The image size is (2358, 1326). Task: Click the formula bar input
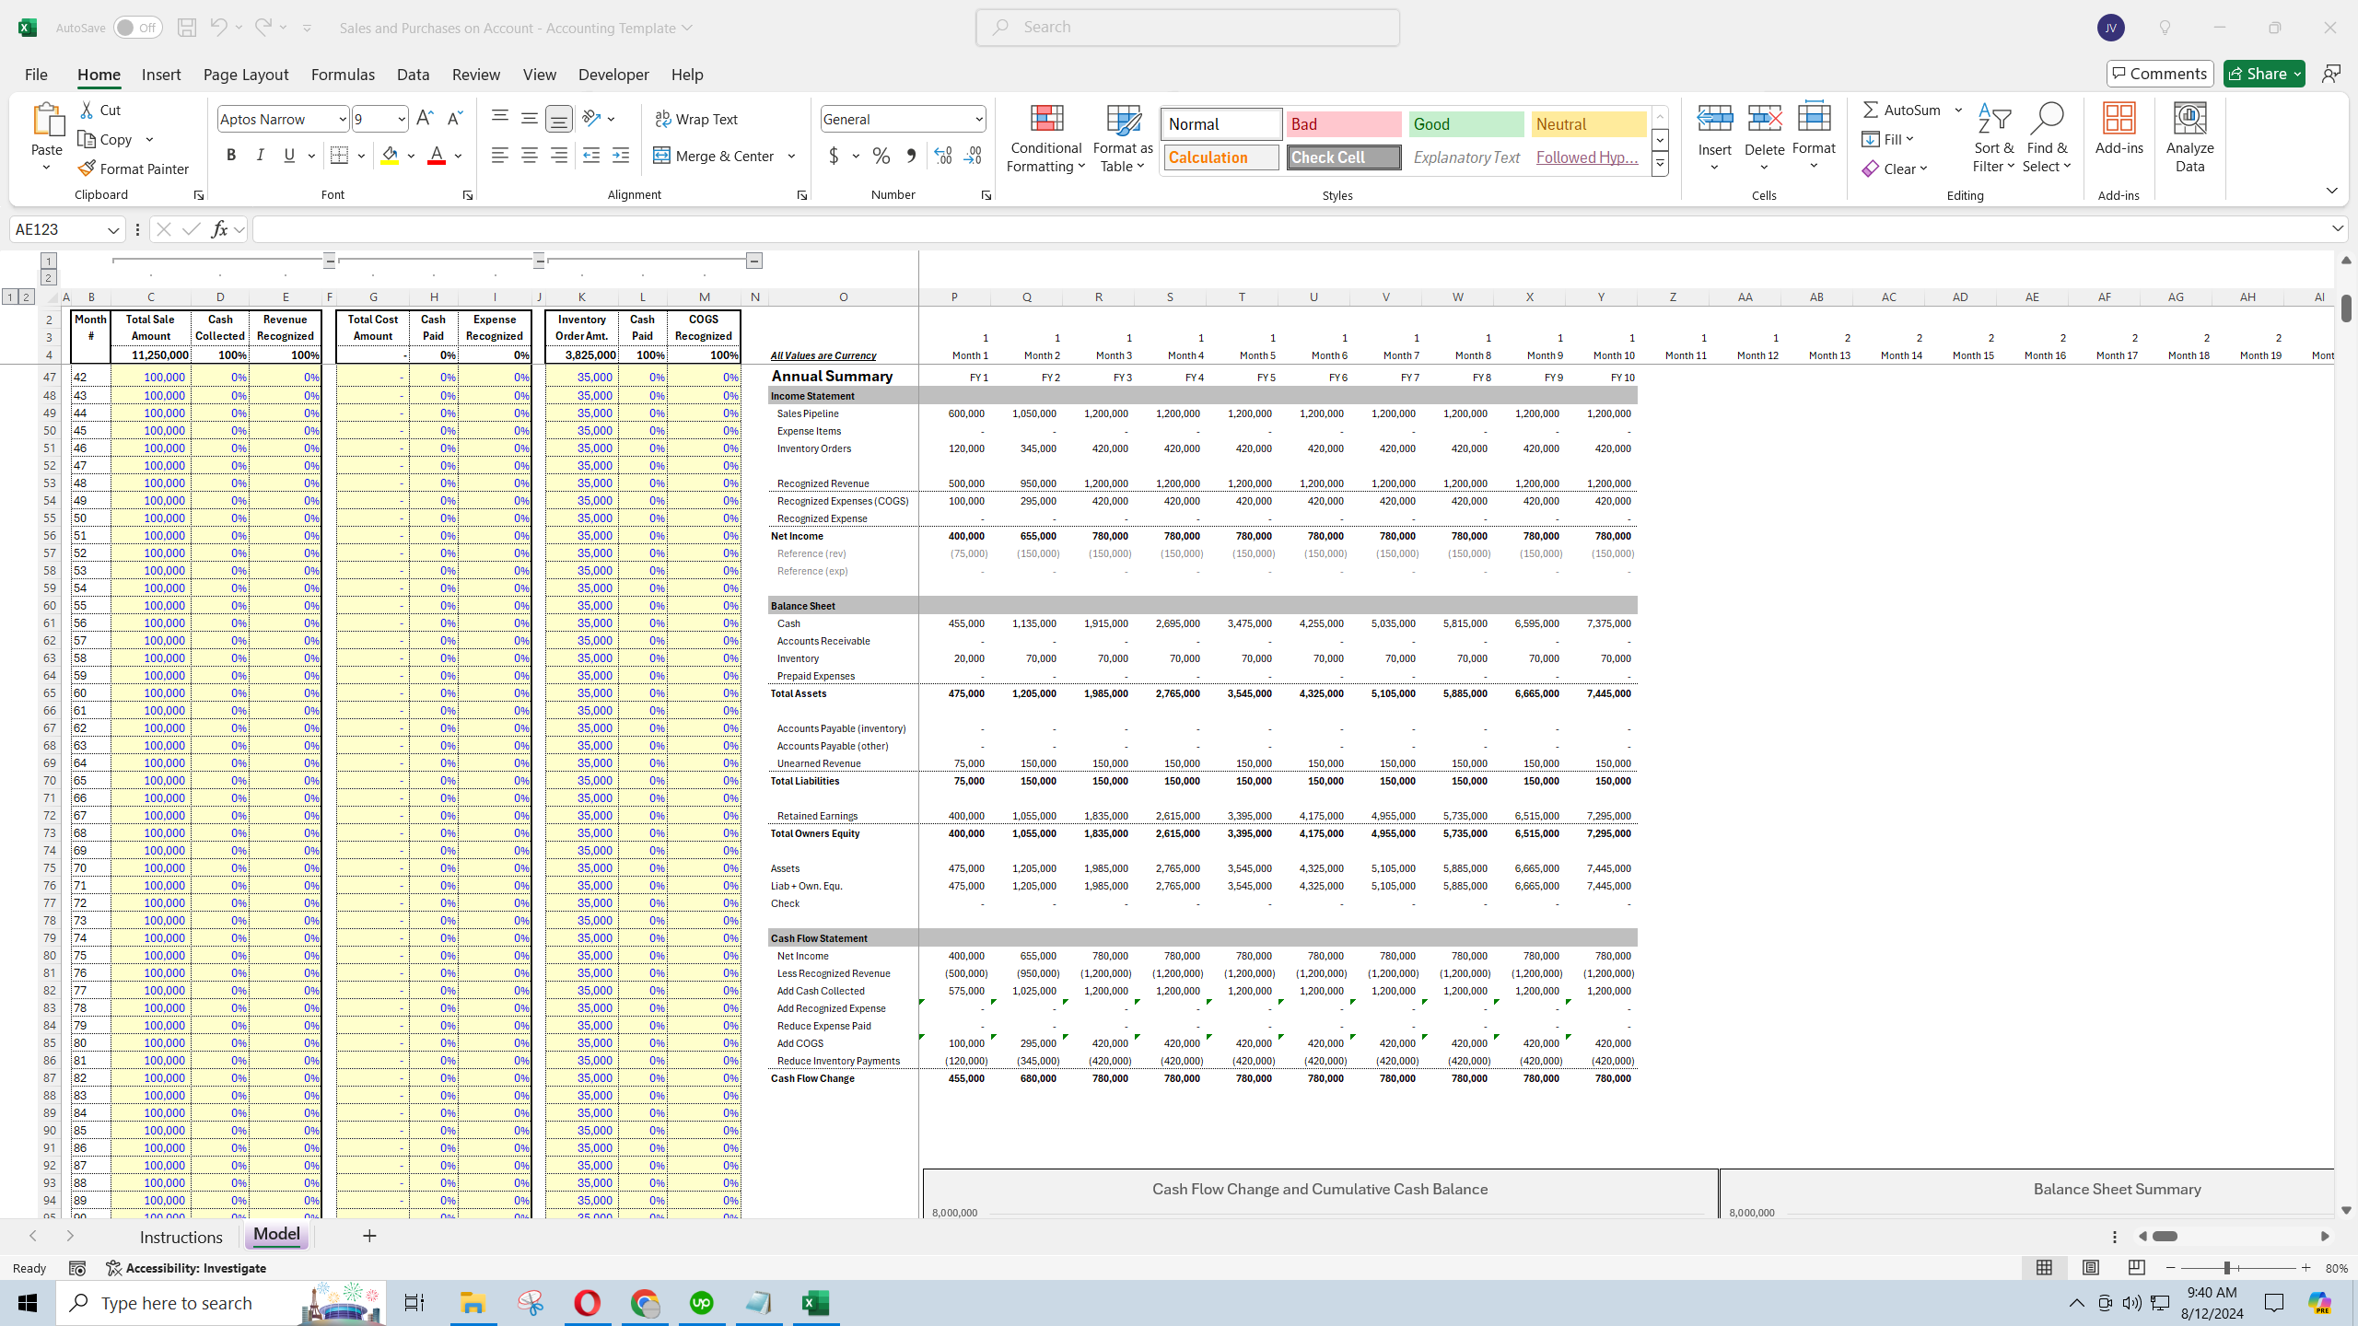(1290, 229)
